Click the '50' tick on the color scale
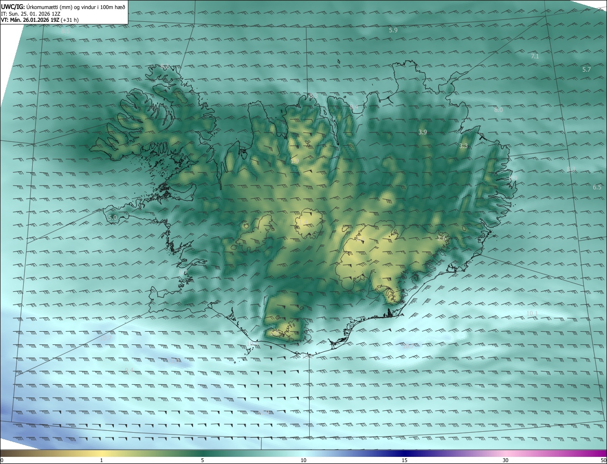This screenshot has height=464, width=607. 603,460
